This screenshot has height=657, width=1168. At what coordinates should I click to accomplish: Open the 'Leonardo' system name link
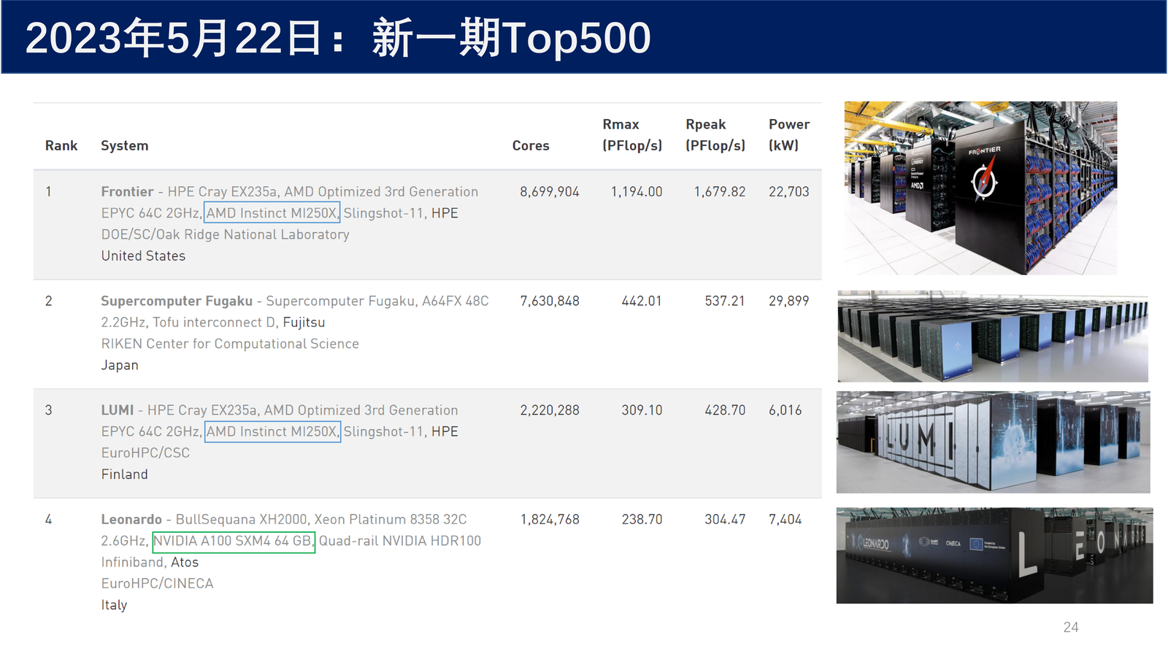pyautogui.click(x=131, y=519)
